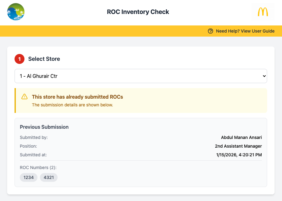Screen dimensions: 282x201
Task: Select the ROC number 4321 chip
Action: point(49,177)
